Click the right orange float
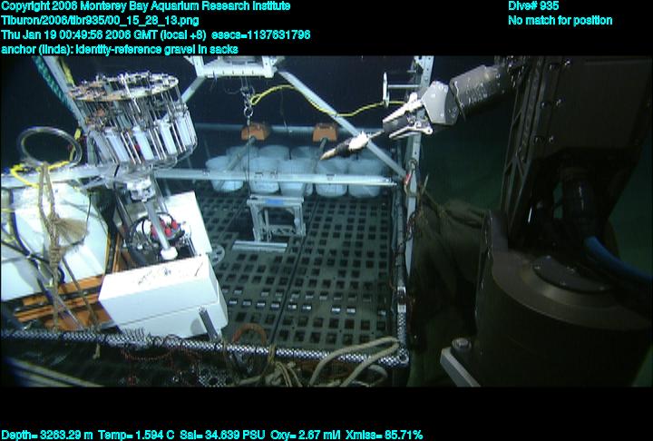The width and height of the screenshot is (653, 441). pyautogui.click(x=325, y=132)
